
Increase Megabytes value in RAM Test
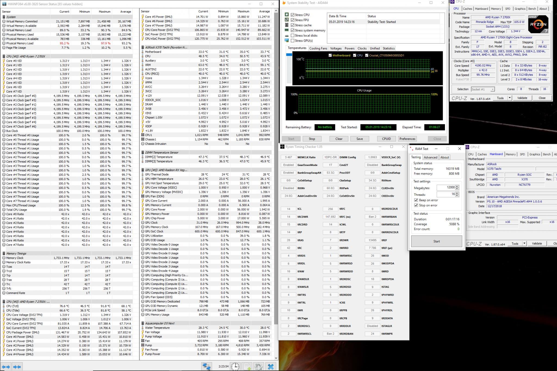coord(457,186)
